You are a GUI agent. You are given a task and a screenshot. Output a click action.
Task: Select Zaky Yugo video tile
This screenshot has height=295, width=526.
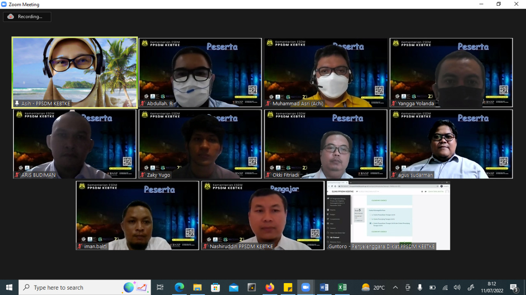(200, 144)
